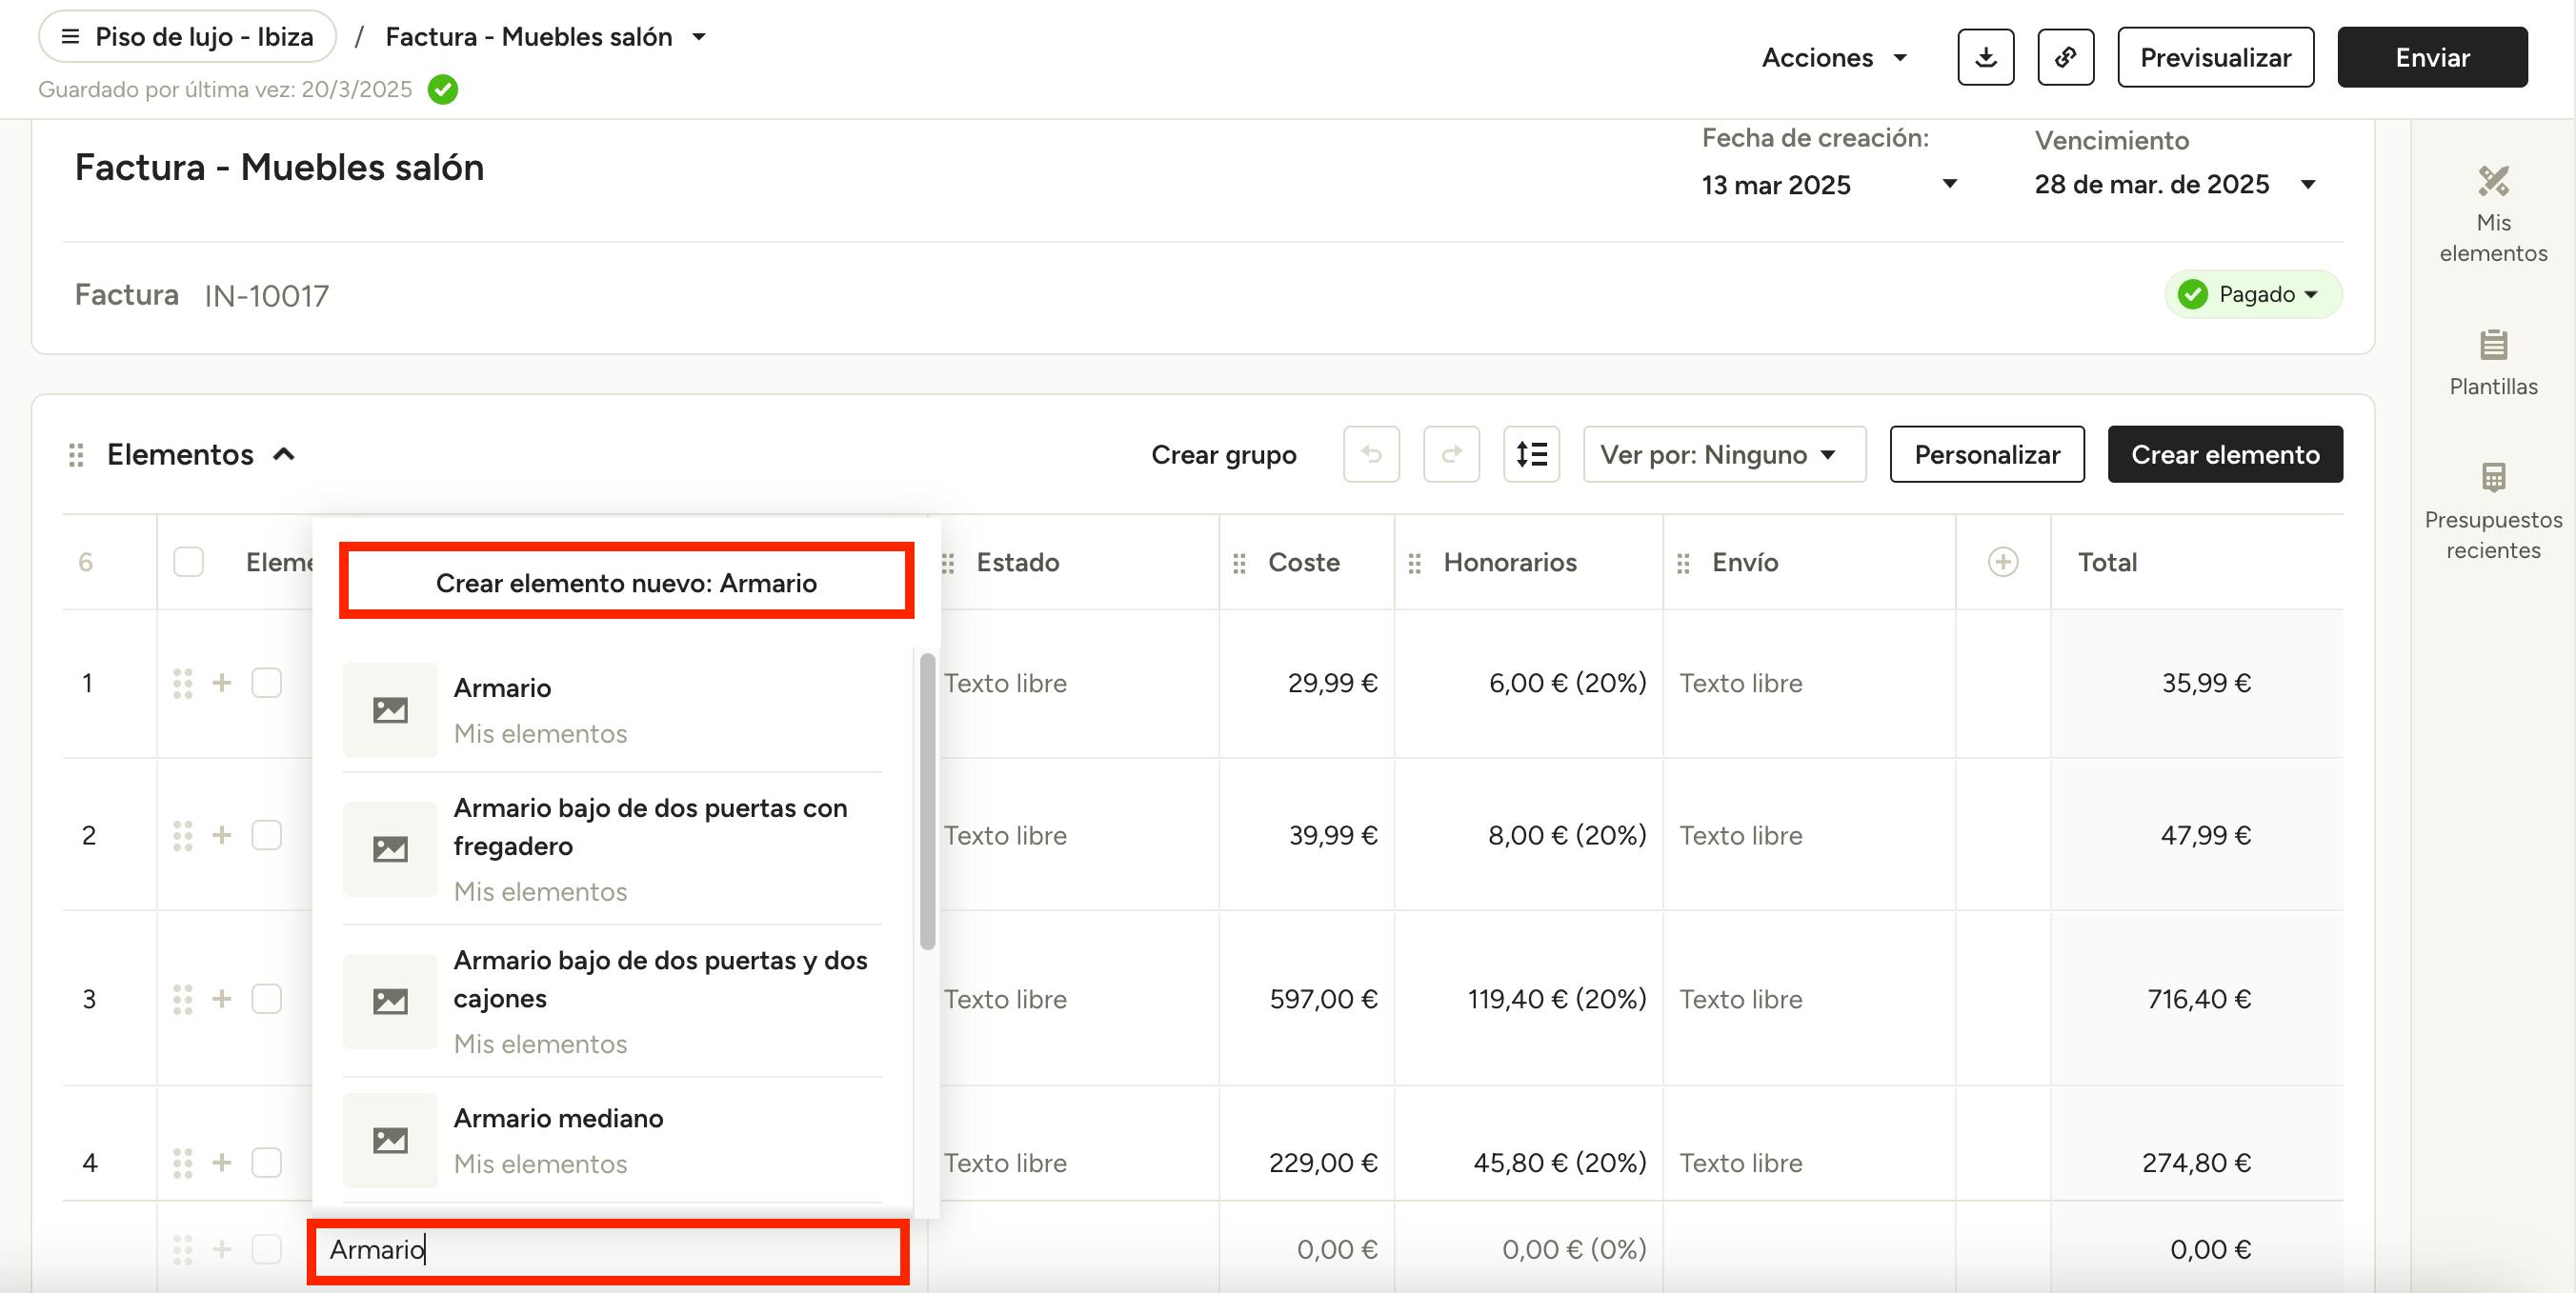Check the checkbox for row 3

coord(266,999)
